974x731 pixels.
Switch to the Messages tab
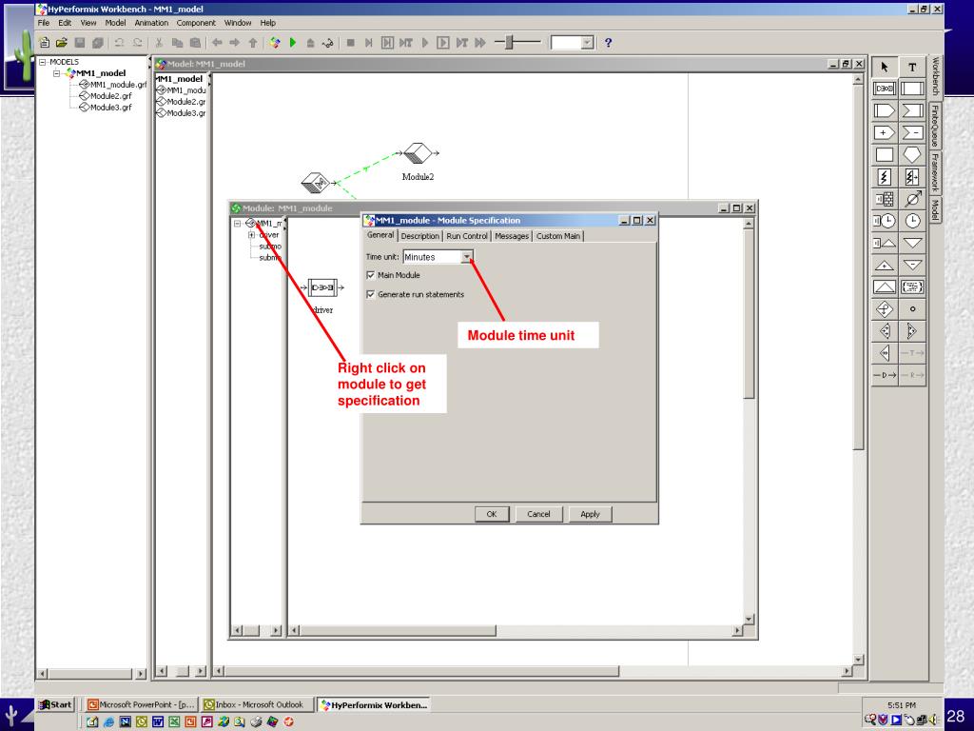[x=512, y=236]
